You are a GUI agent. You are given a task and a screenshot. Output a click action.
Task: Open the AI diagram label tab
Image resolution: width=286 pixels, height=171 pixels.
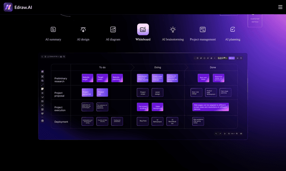[x=113, y=39]
